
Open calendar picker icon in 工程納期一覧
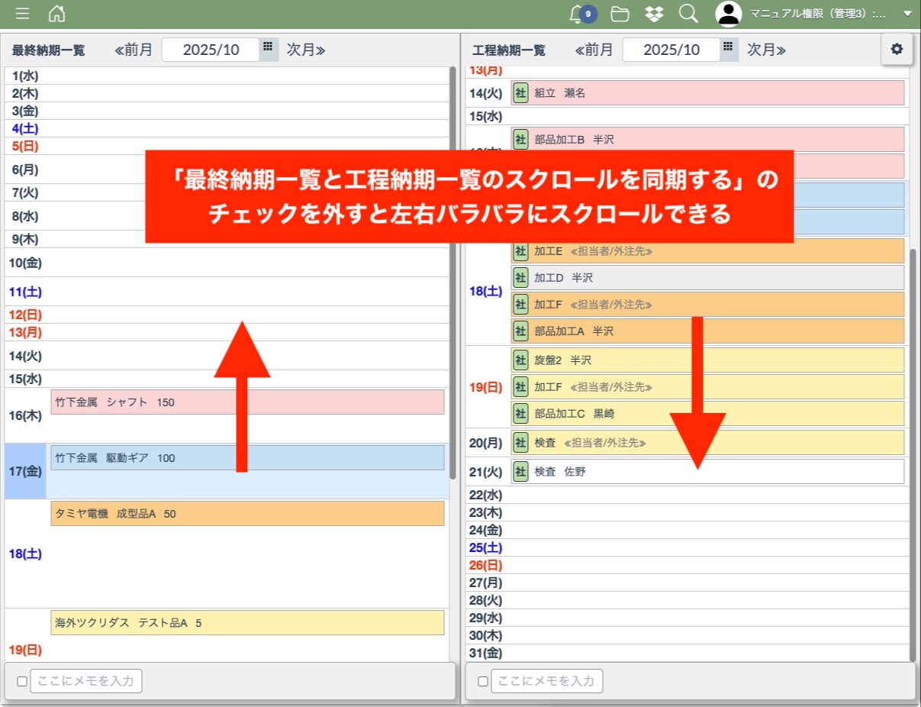(x=729, y=47)
